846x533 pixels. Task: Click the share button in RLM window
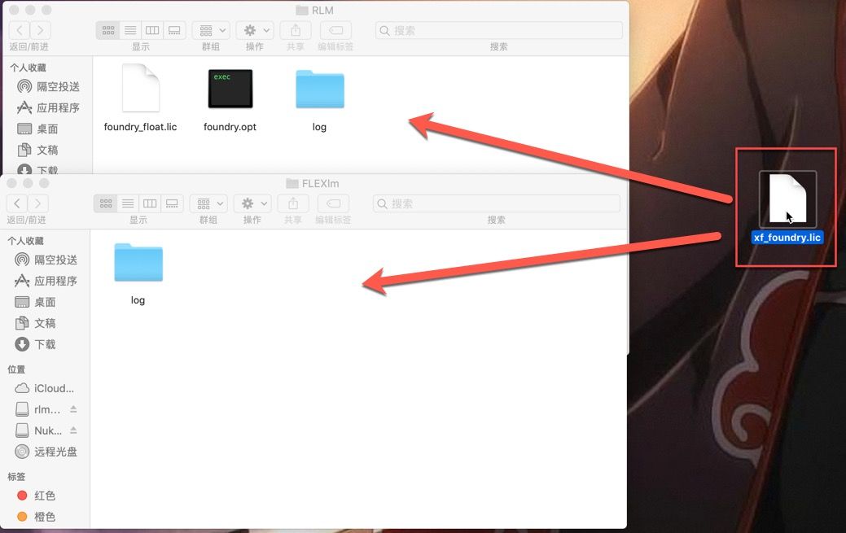(x=295, y=30)
